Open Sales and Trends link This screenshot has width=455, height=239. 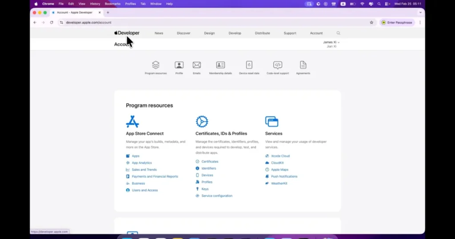point(144,170)
